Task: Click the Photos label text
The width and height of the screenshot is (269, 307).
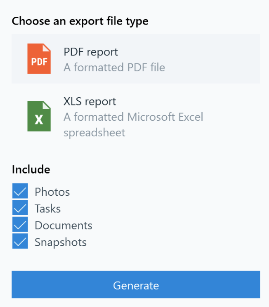Action: pyautogui.click(x=52, y=192)
